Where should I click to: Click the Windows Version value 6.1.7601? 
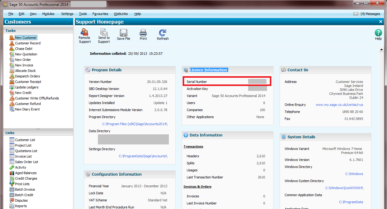click(356, 160)
